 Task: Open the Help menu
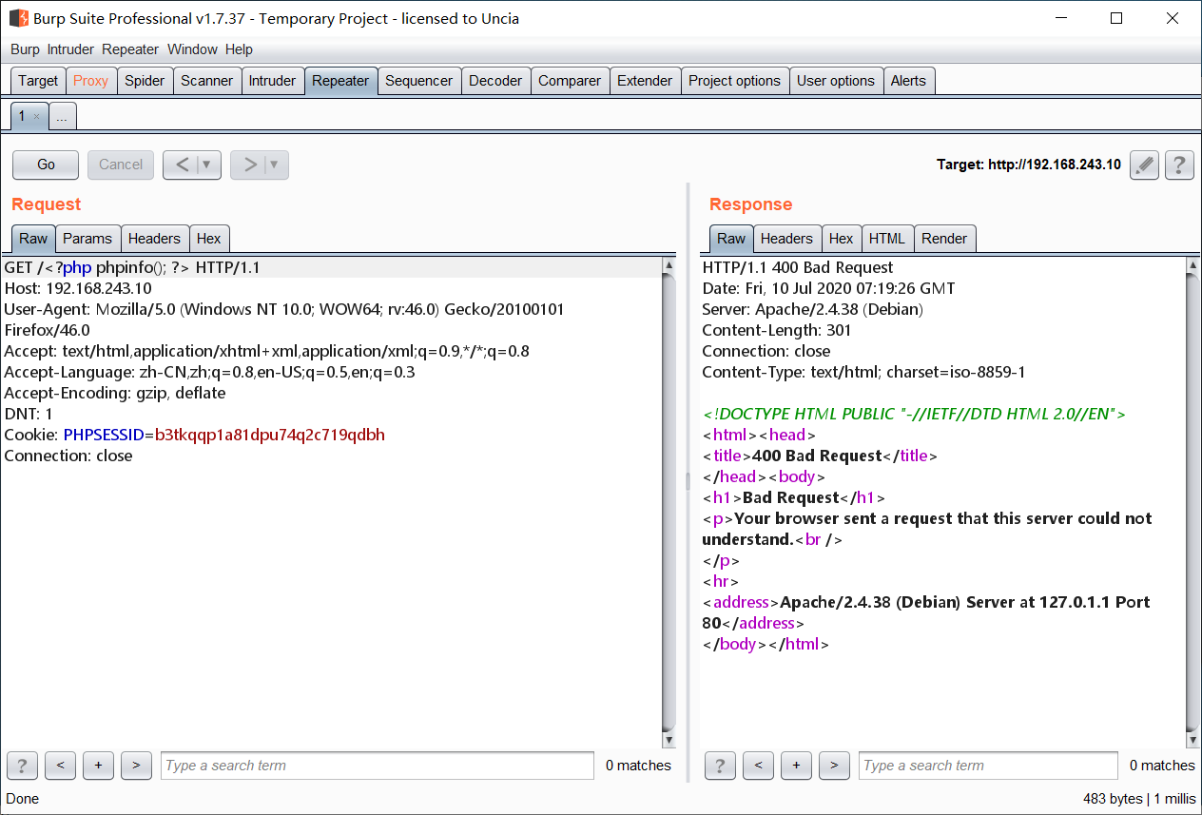(239, 49)
